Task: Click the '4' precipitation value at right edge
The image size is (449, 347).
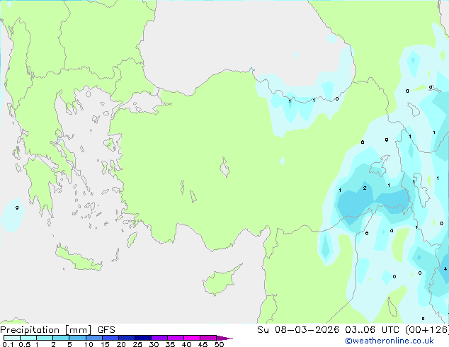Action: 445,269
